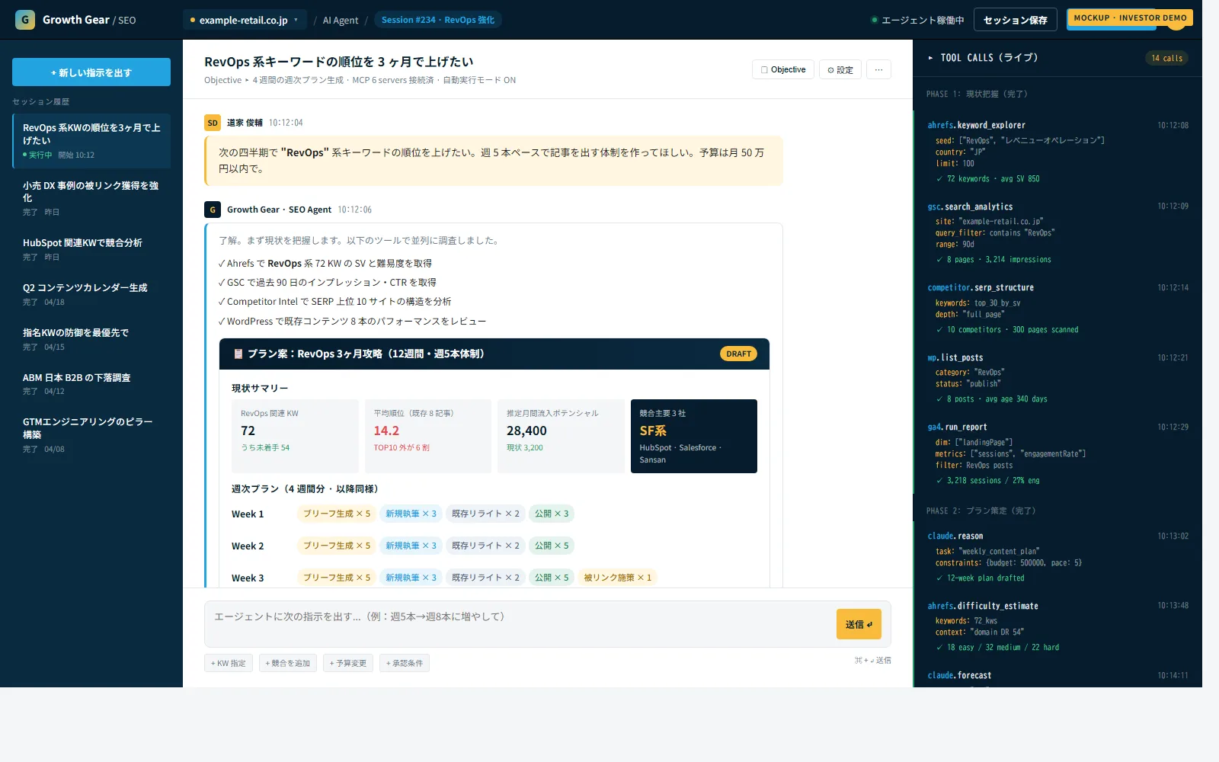Go to AI Agent breadcrumb
This screenshot has height=762, width=1219.
340,21
